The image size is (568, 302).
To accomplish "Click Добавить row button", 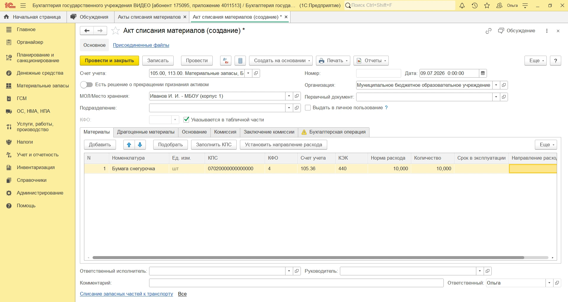I will coord(100,145).
